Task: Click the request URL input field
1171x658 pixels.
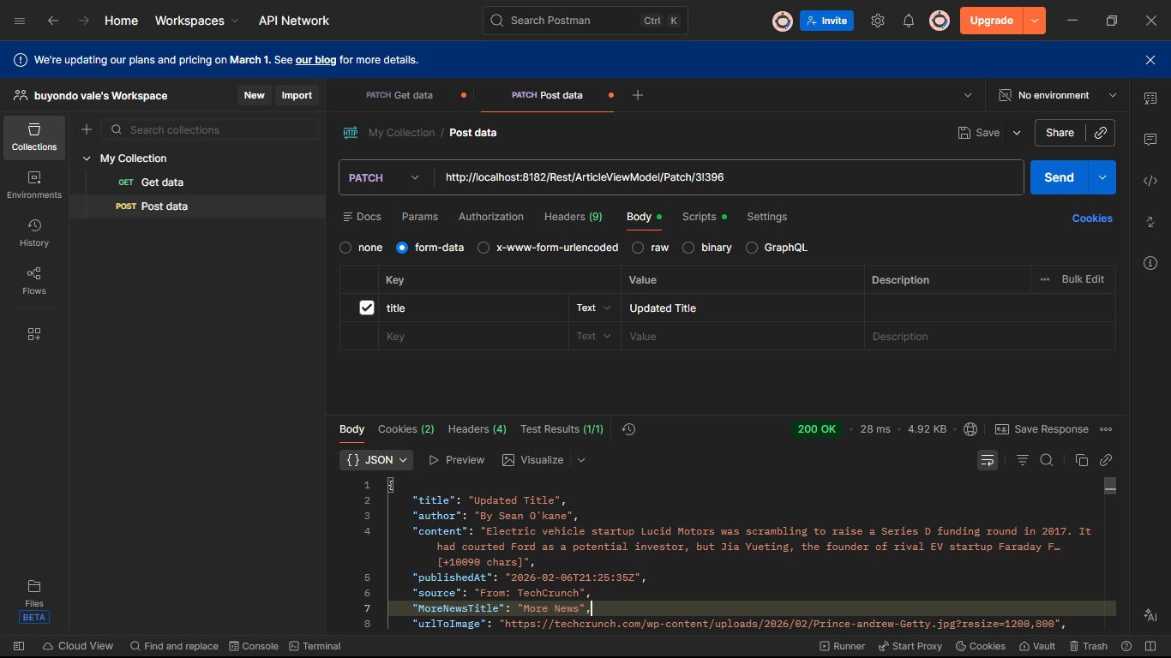Action: point(729,177)
